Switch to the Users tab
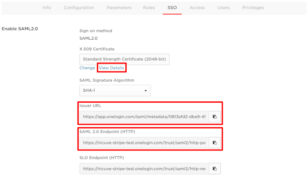Image resolution: width=308 pixels, height=176 pixels. (x=224, y=7)
